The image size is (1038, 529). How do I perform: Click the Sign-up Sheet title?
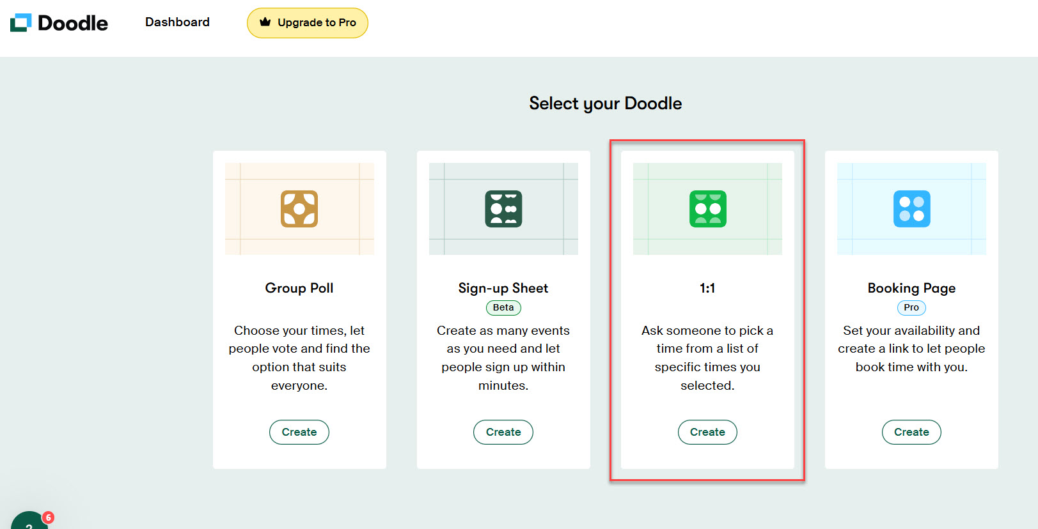click(503, 288)
